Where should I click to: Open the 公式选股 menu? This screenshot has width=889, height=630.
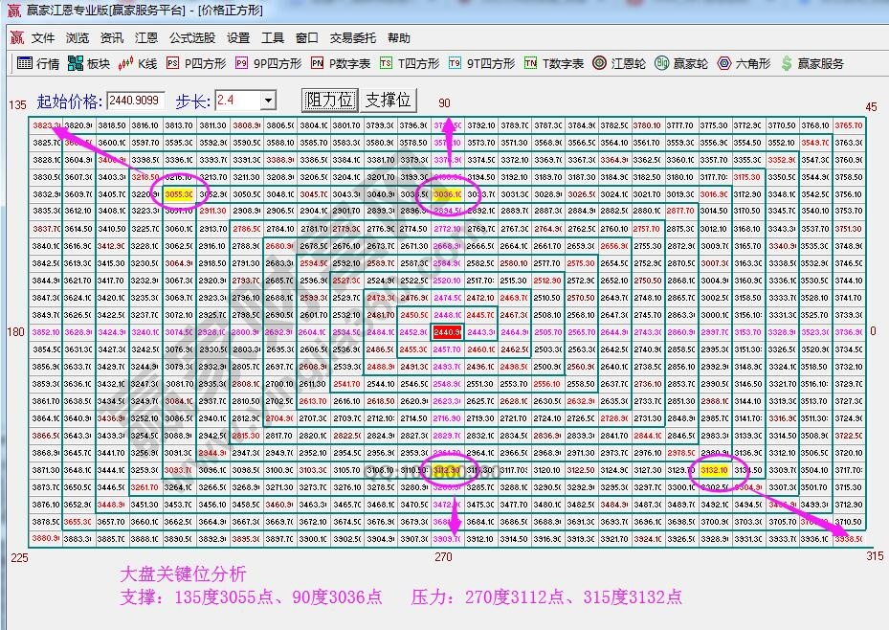point(192,38)
